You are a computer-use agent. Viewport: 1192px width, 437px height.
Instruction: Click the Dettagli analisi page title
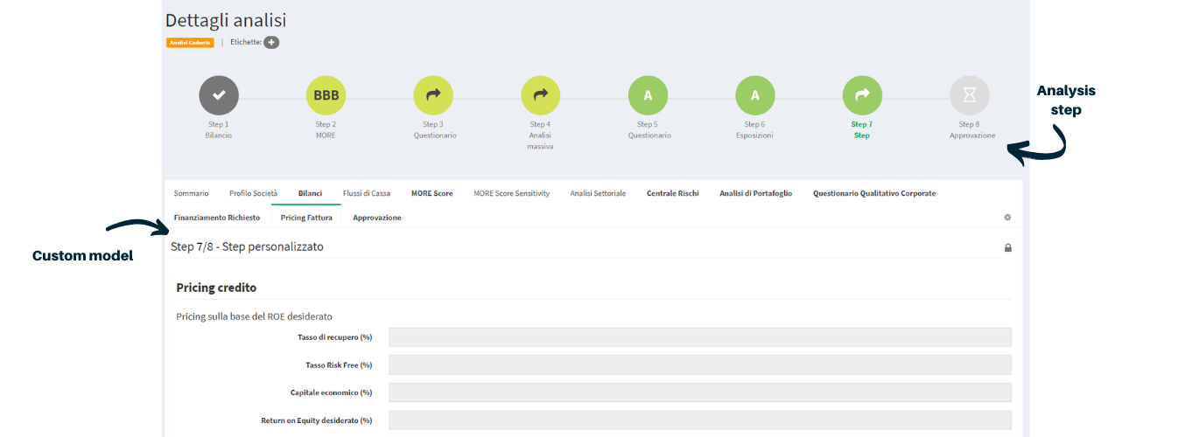point(226,20)
